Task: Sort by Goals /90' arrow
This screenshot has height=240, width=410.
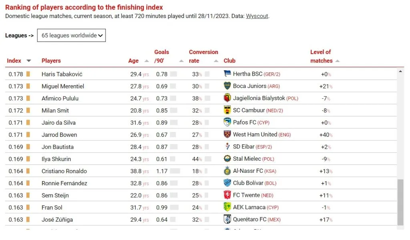Action: [x=181, y=61]
